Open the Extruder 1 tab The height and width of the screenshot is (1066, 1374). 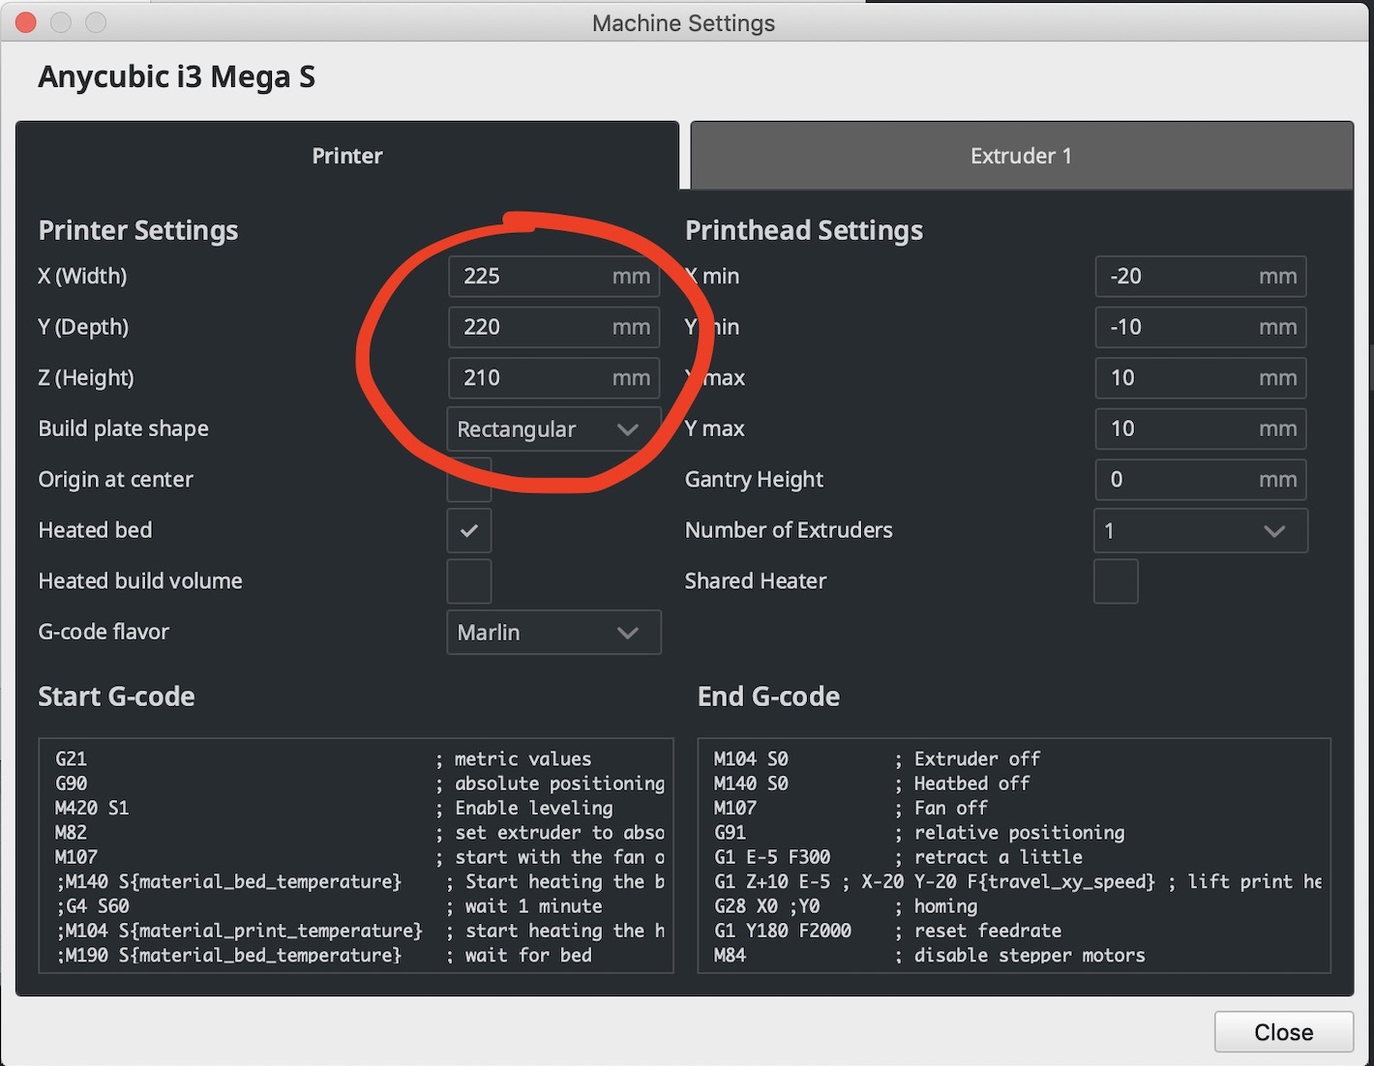1022,156
